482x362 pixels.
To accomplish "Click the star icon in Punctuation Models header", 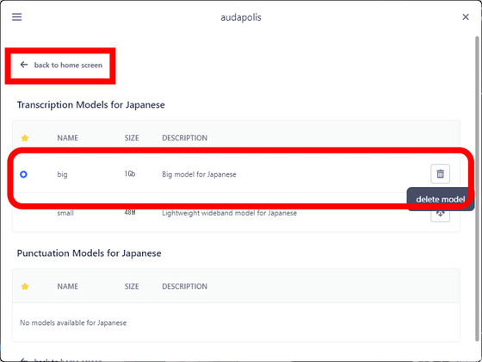I will [25, 286].
